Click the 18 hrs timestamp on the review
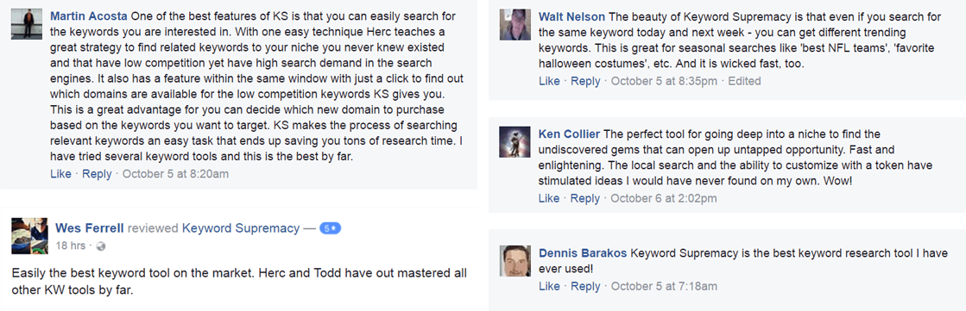Viewport: 966px width, 311px height. (x=70, y=246)
